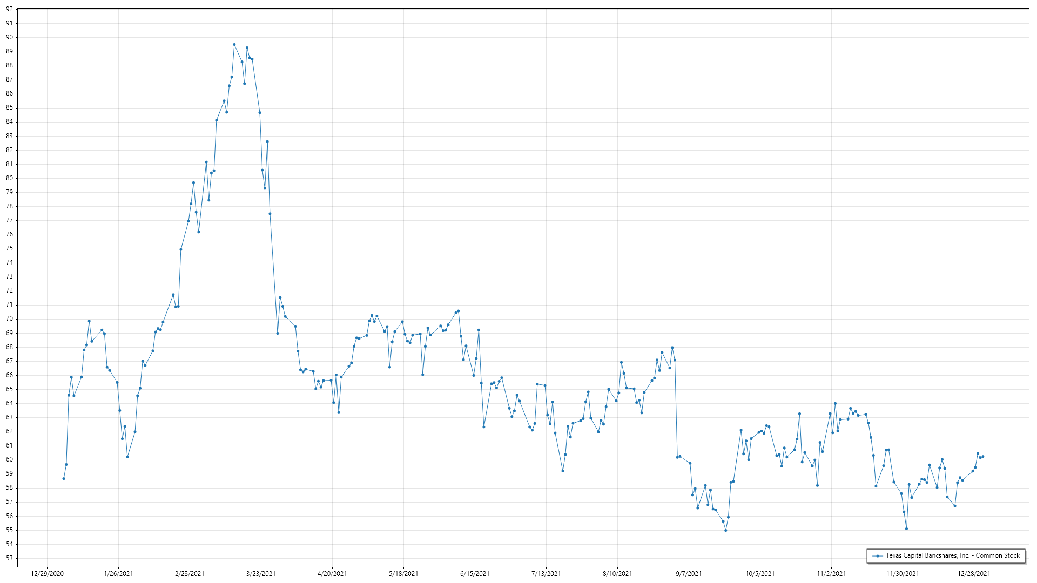
Task: Click the December low point near 55
Action: pyautogui.click(x=906, y=528)
